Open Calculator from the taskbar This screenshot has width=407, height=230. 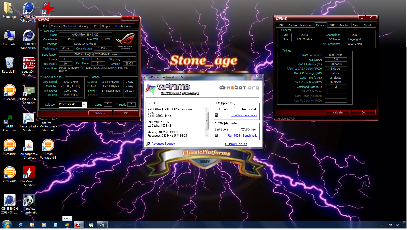click(56, 225)
